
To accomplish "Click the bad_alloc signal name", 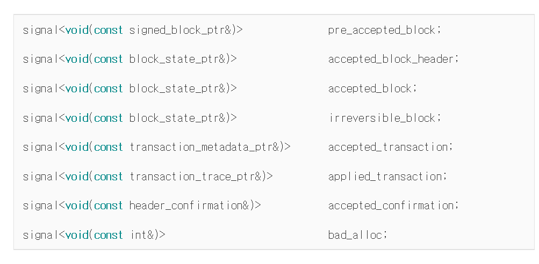I will coord(355,235).
